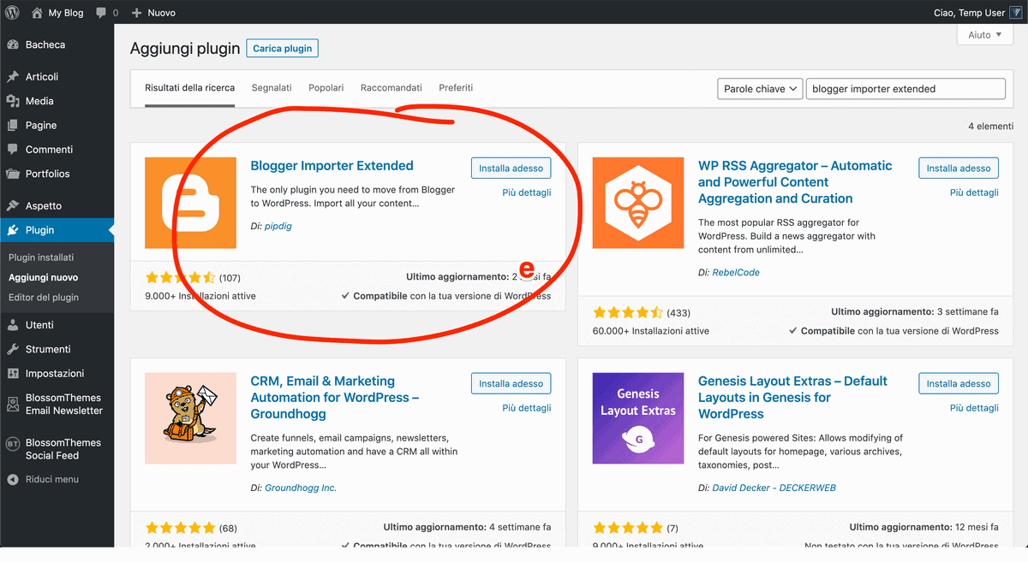
Task: Switch to Risultati della ricerca tab
Action: 189,88
